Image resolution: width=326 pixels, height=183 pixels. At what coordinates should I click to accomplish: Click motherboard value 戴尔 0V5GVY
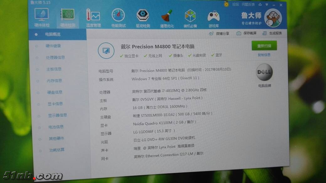167,99
